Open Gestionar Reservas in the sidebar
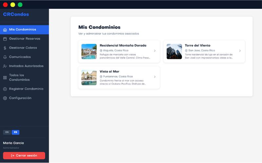 click(x=24, y=39)
